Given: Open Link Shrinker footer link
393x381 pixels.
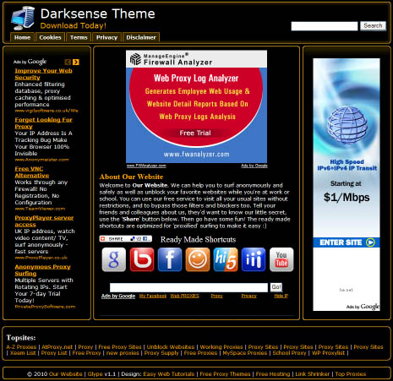Looking at the screenshot, I should pyautogui.click(x=313, y=374).
